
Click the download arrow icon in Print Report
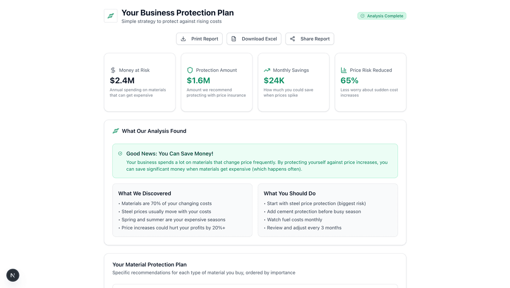click(x=183, y=39)
